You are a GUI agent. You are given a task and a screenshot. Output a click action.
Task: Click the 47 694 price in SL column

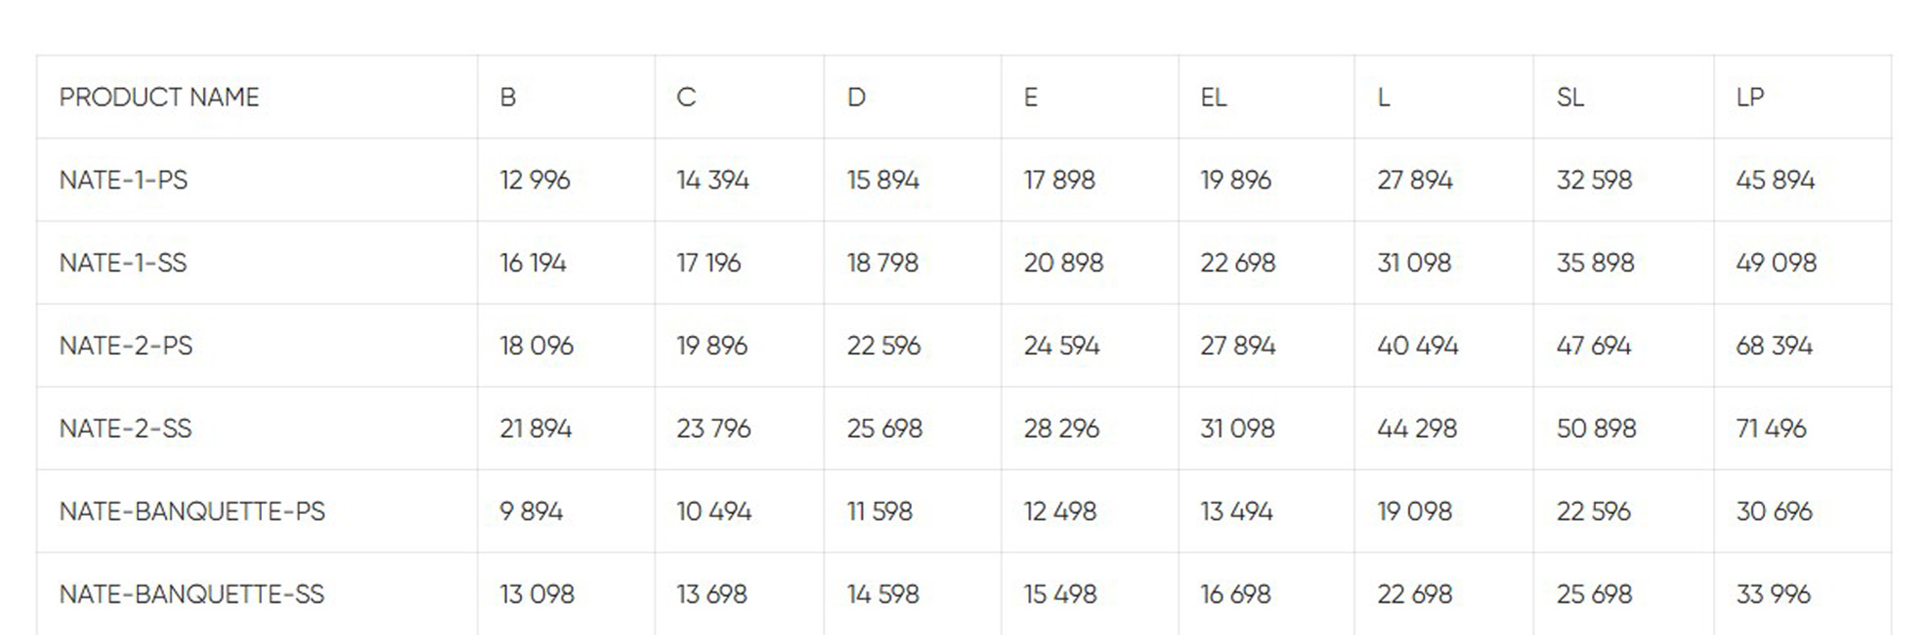point(1593,346)
